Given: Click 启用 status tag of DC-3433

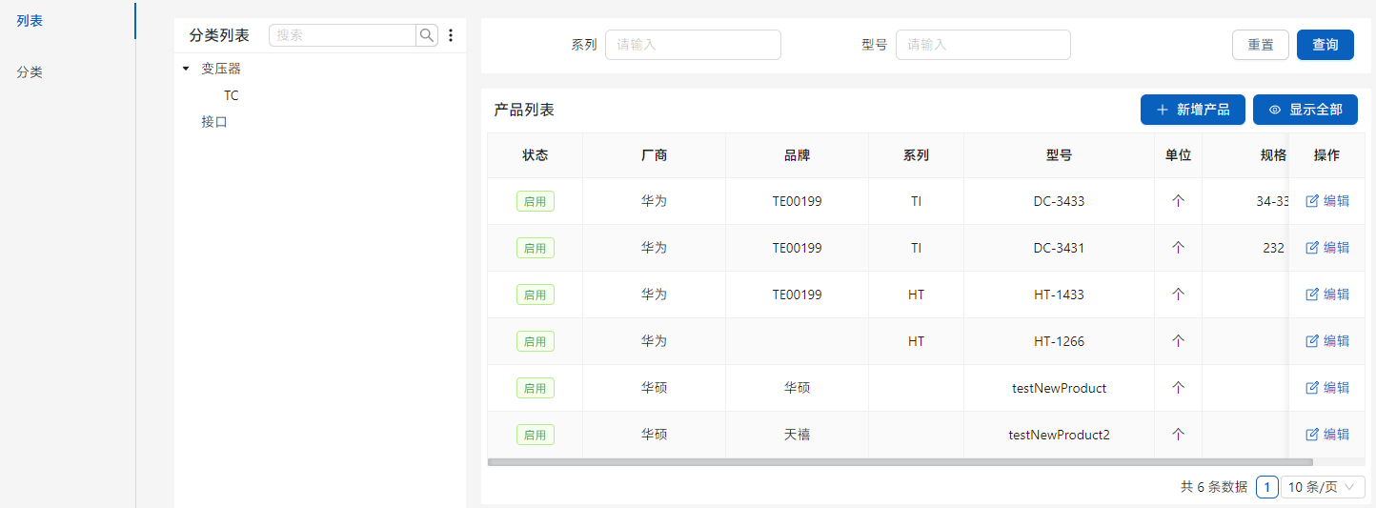Looking at the screenshot, I should pos(535,201).
